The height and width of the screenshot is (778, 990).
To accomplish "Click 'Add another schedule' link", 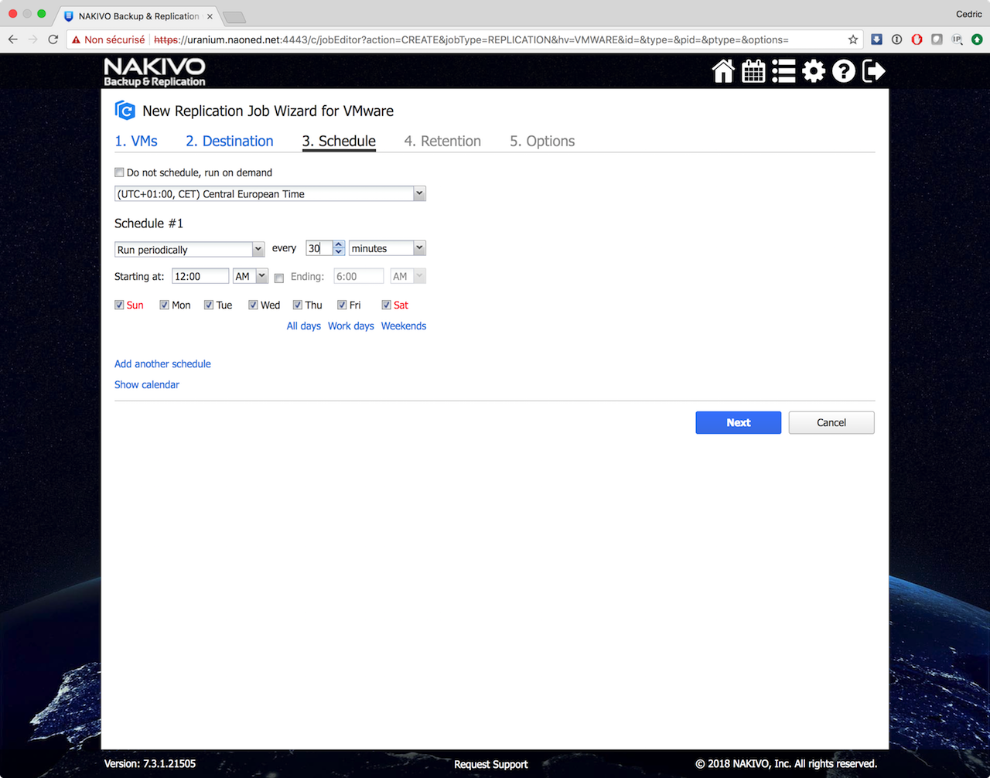I will click(x=162, y=363).
